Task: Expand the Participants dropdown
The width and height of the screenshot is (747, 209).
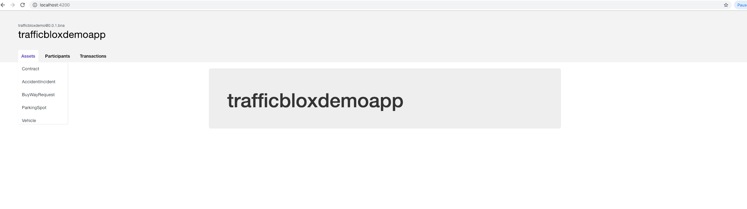Action: click(57, 56)
